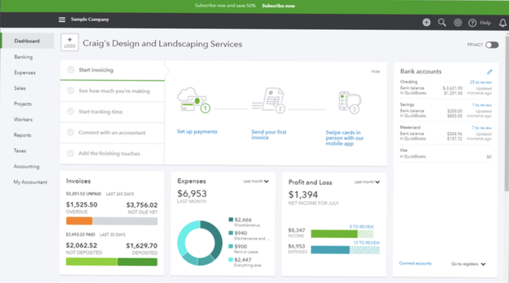This screenshot has height=283, width=509.
Task: Click the Everything else legend square
Action: point(231,260)
